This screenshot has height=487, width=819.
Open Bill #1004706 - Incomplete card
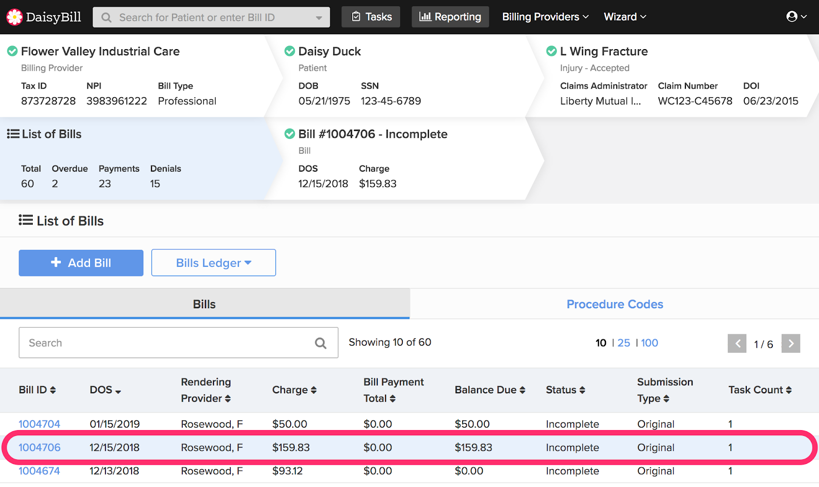tap(373, 134)
